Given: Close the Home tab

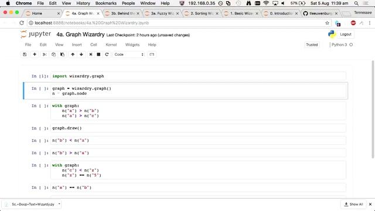Looking at the screenshot, I should (x=59, y=13).
